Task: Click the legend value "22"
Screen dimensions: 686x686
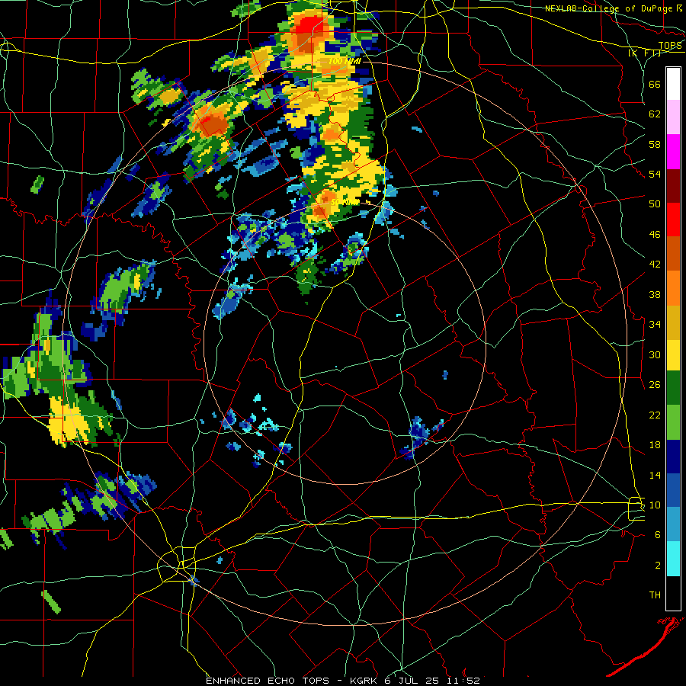Action: pyautogui.click(x=655, y=415)
